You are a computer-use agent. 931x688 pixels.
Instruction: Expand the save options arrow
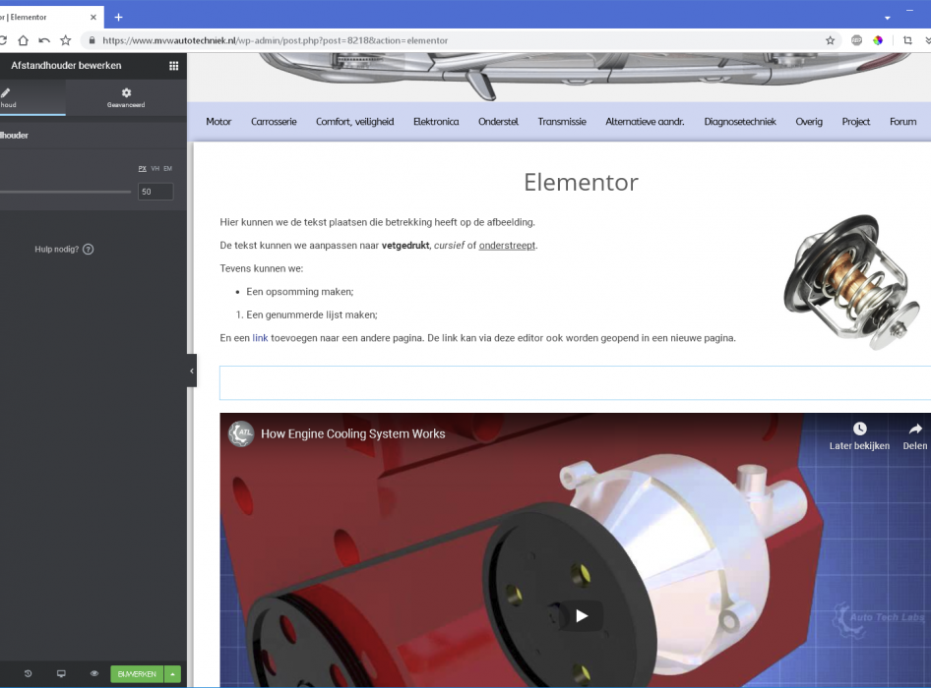point(173,674)
